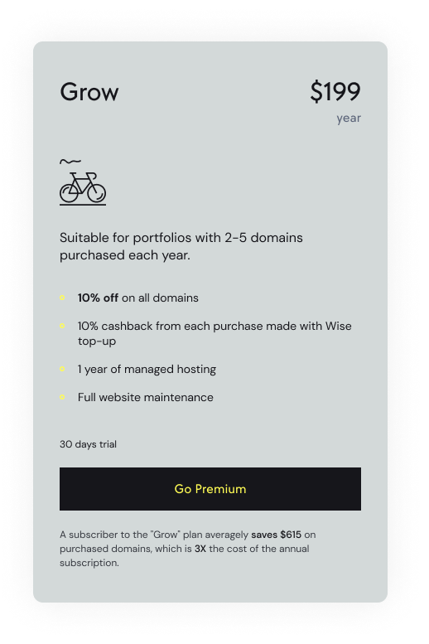
Task: Click the bold "10% off" text
Action: 98,298
